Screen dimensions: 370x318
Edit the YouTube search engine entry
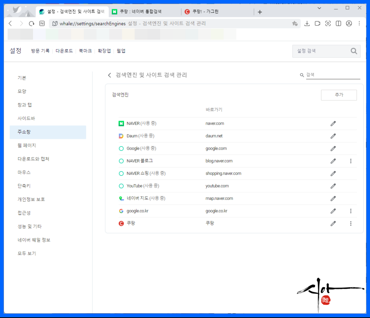pos(333,186)
